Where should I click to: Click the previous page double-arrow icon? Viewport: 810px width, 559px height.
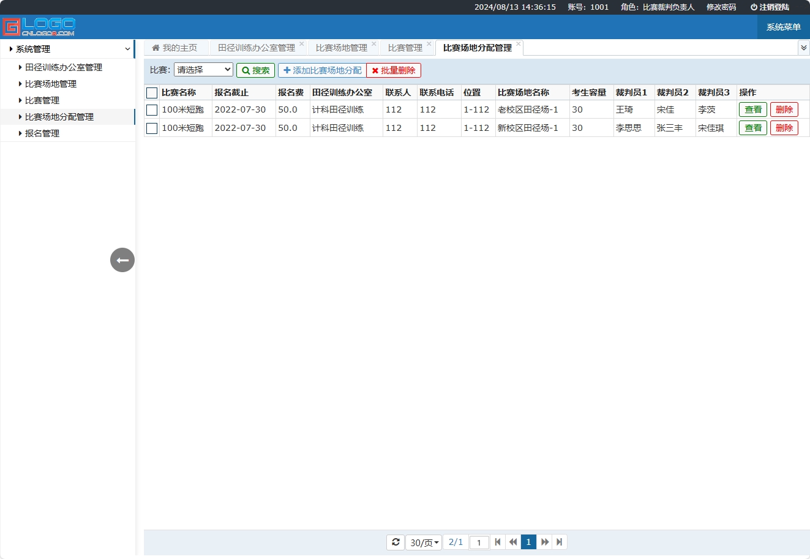pos(513,542)
